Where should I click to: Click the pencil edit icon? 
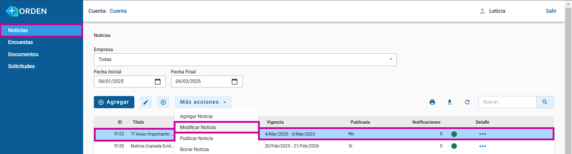(146, 102)
